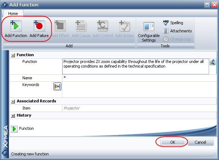
Task: Click the Name field
Action: (138, 78)
